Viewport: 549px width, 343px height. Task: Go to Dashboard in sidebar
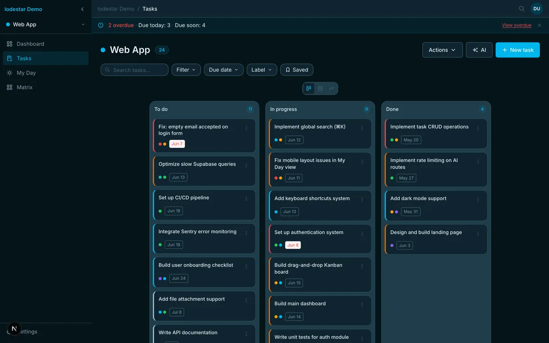[x=46, y=44]
